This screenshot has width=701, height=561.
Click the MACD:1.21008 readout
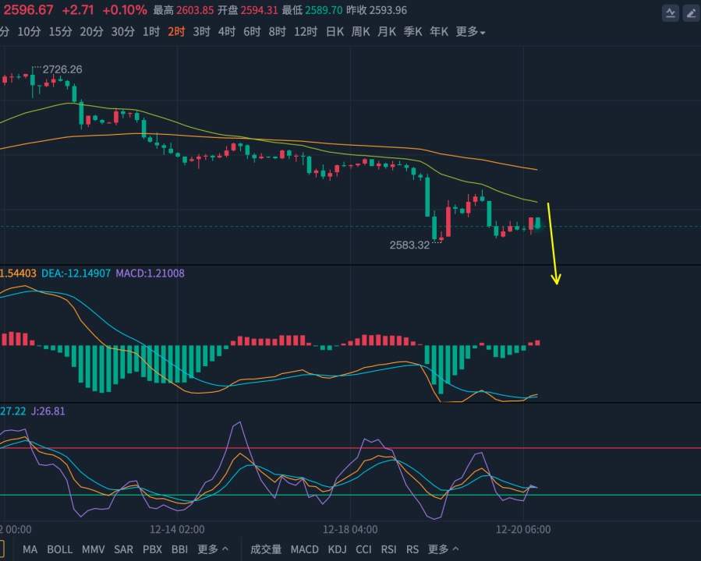pos(150,273)
